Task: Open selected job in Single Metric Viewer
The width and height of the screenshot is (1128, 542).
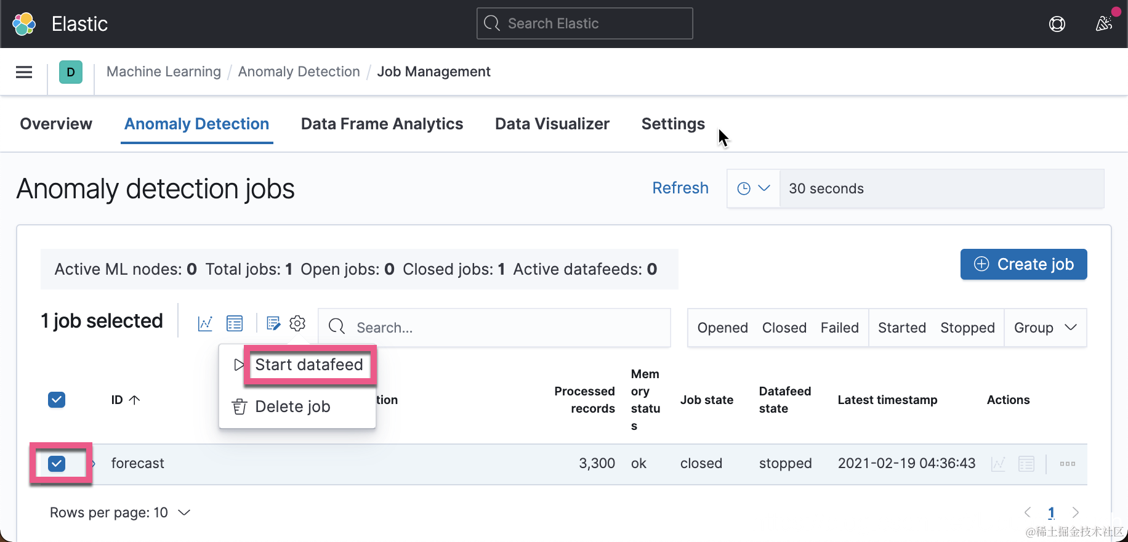Action: pos(205,323)
